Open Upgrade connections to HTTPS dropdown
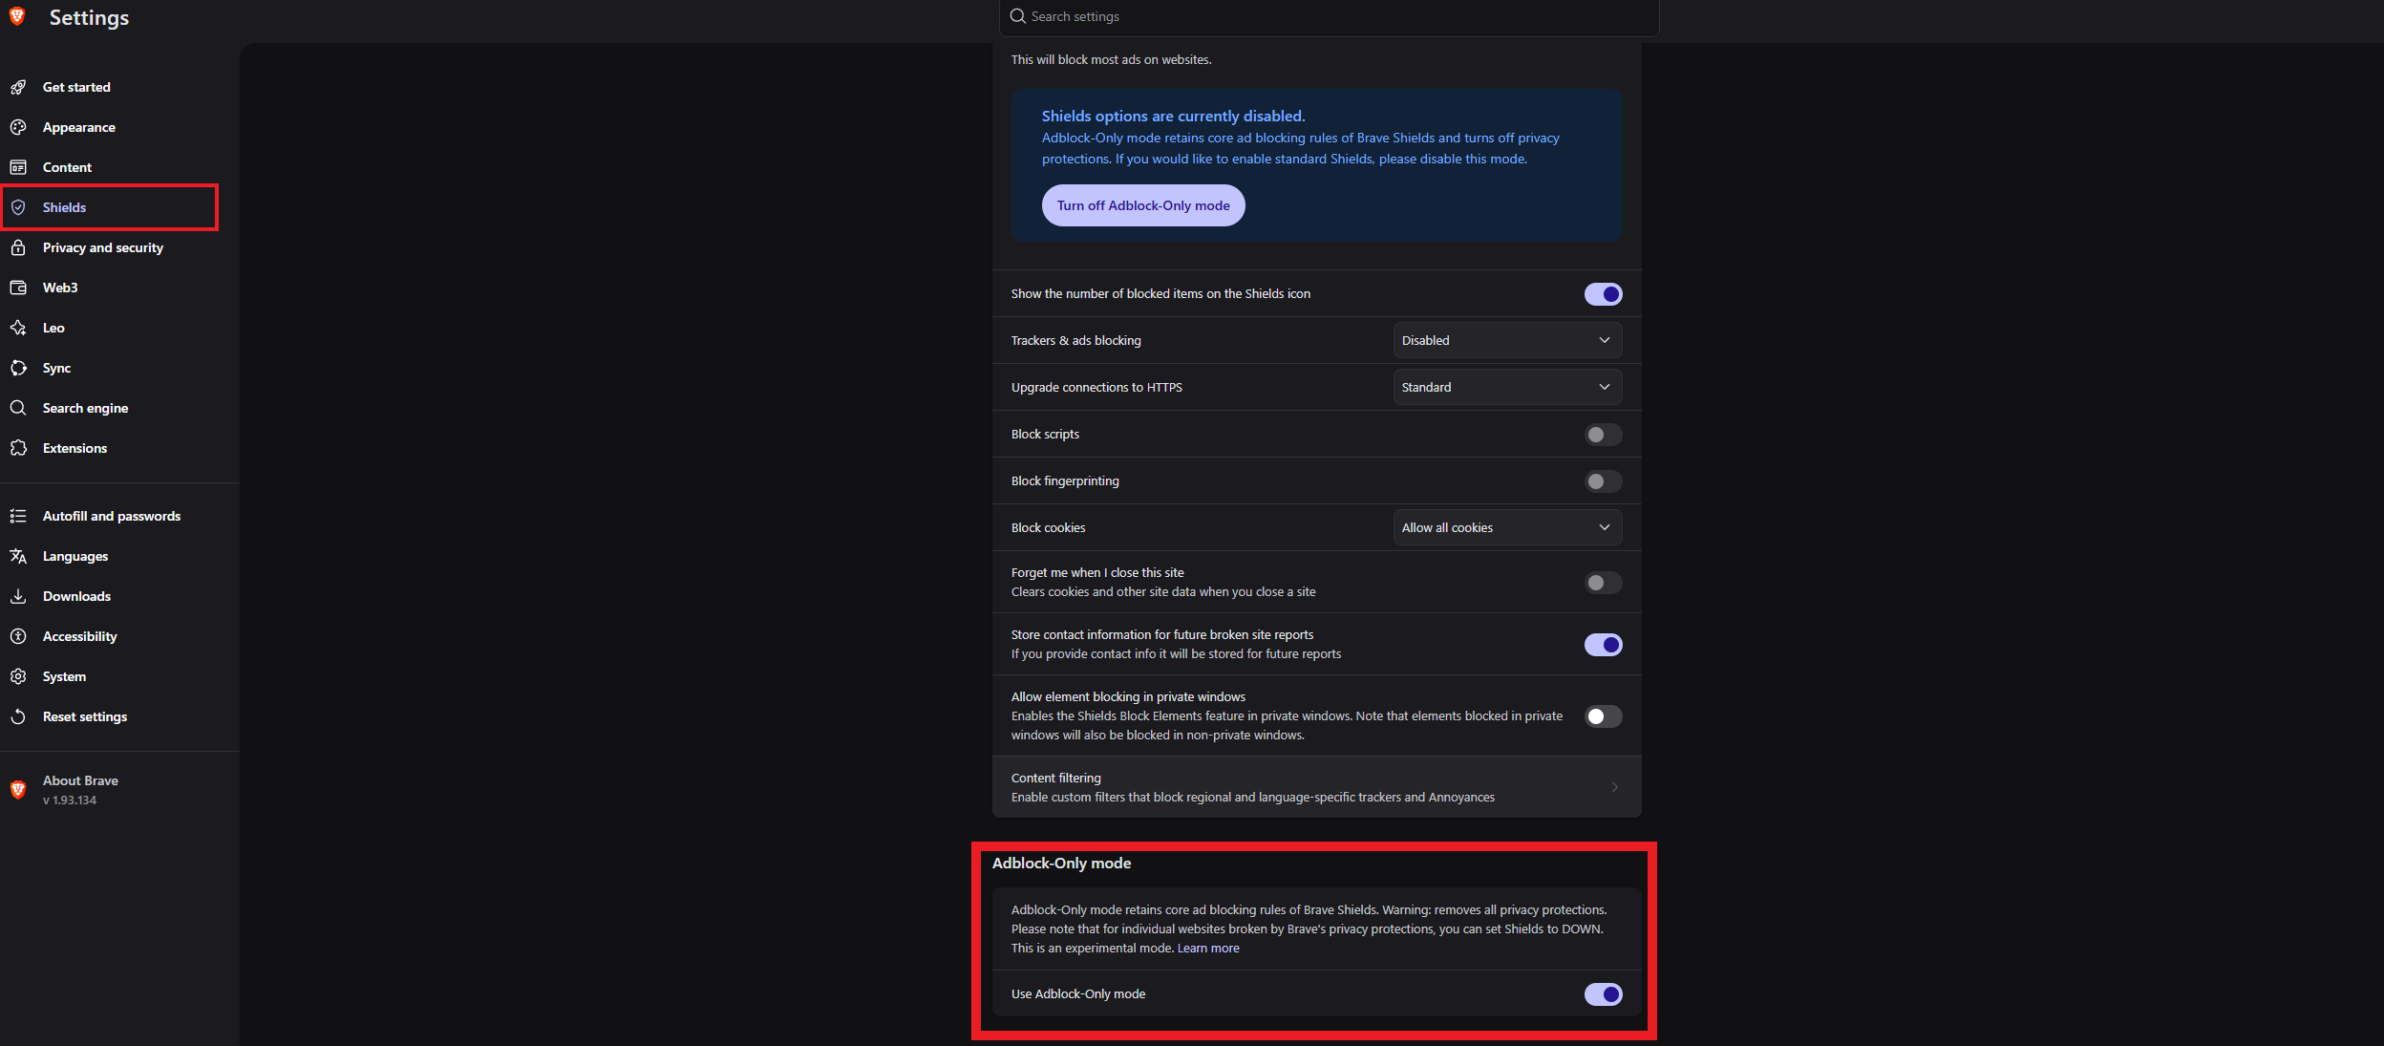This screenshot has width=2384, height=1046. (x=1507, y=387)
